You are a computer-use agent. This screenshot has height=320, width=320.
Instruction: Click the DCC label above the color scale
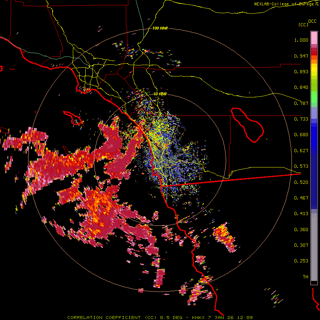tap(313, 21)
